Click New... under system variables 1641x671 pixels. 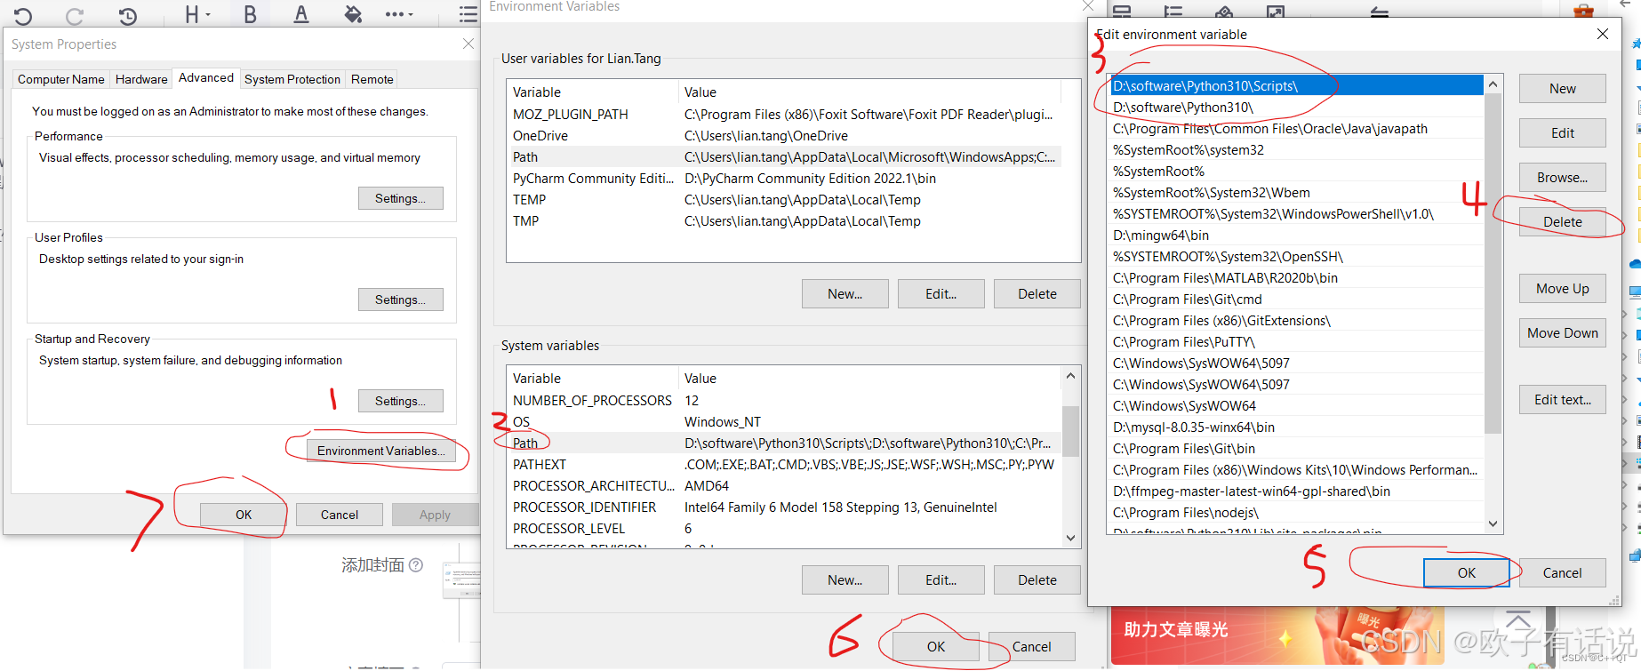(845, 580)
